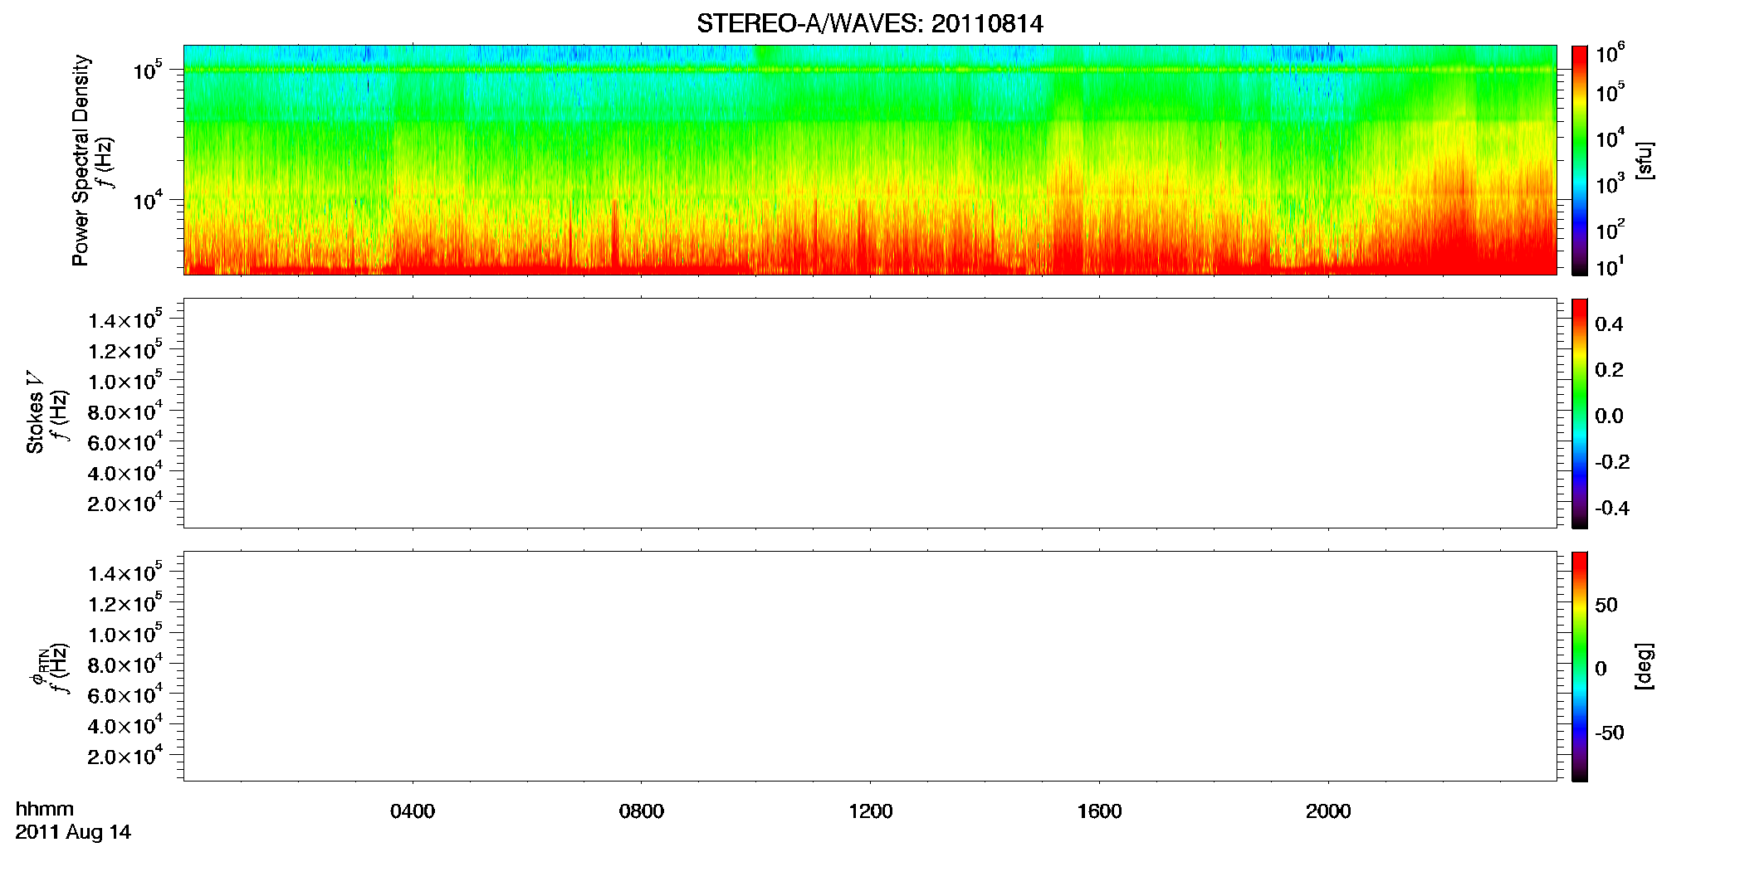Click the empty Stokes V panel
1740x896 pixels.
(870, 413)
